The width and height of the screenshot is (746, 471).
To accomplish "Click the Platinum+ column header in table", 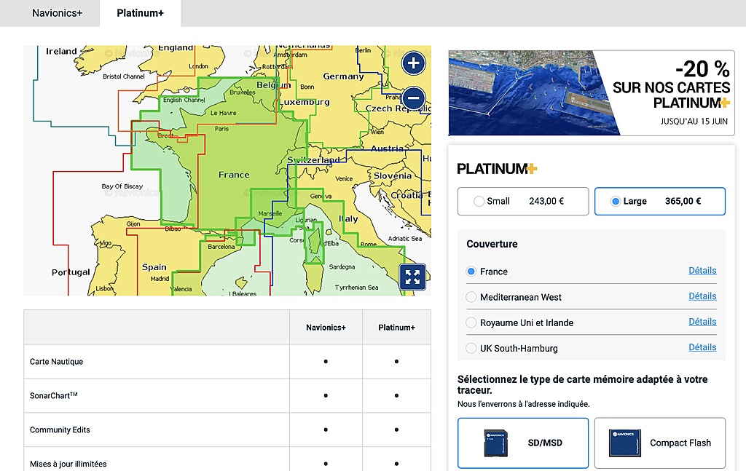I will pos(397,328).
